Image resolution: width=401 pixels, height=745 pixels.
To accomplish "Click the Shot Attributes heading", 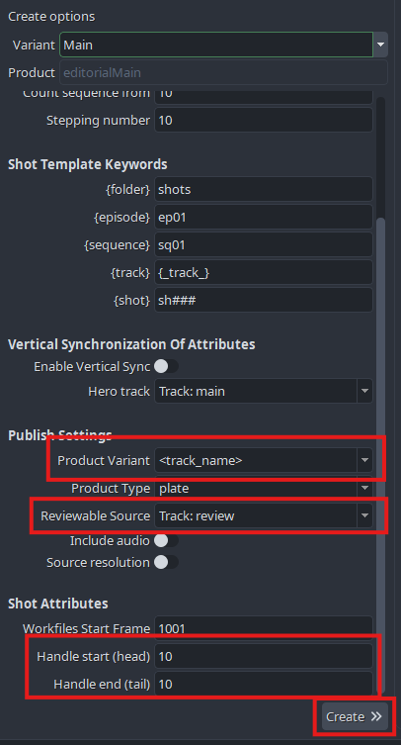I will click(58, 604).
